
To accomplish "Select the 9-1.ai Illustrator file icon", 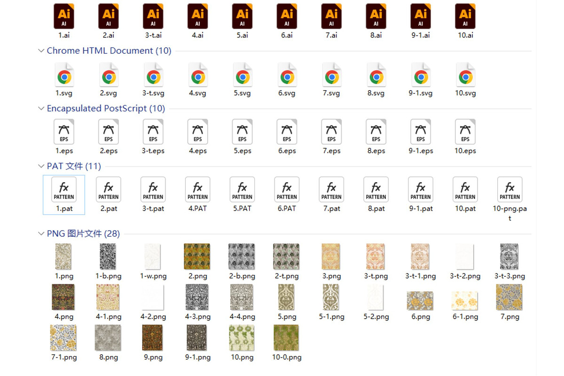I will click(x=421, y=16).
